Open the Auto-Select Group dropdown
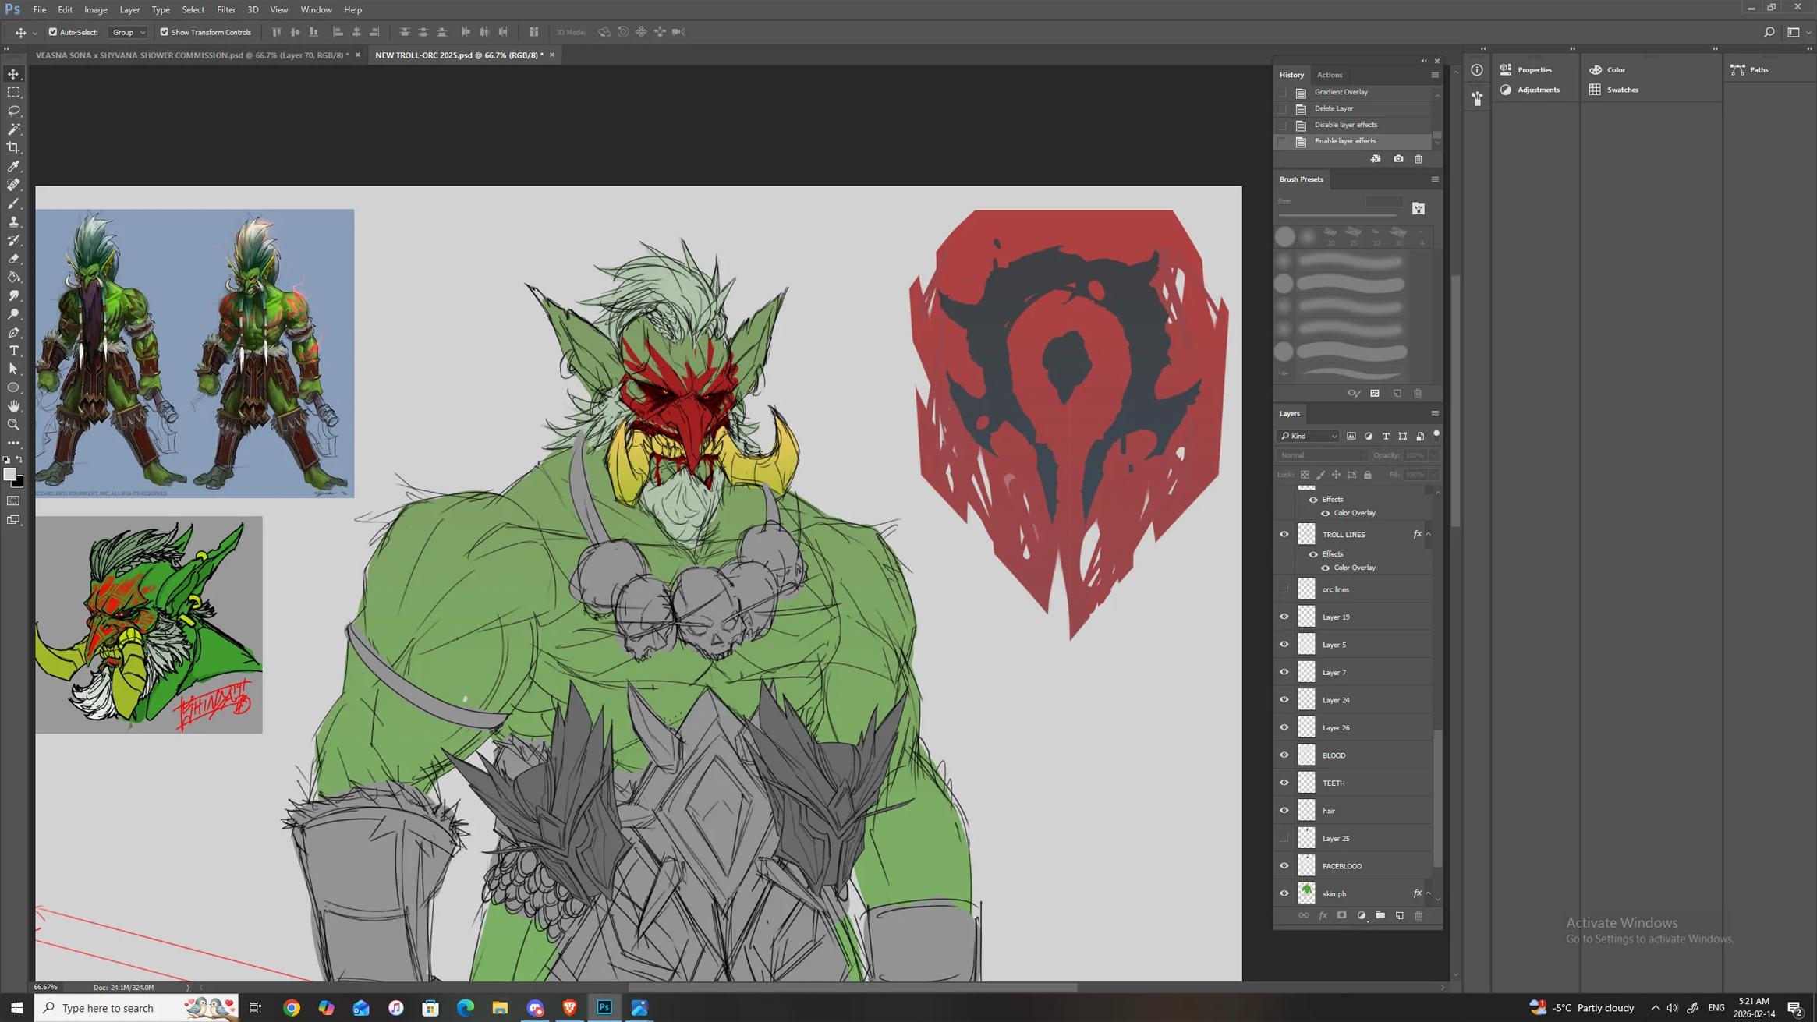 [x=129, y=32]
